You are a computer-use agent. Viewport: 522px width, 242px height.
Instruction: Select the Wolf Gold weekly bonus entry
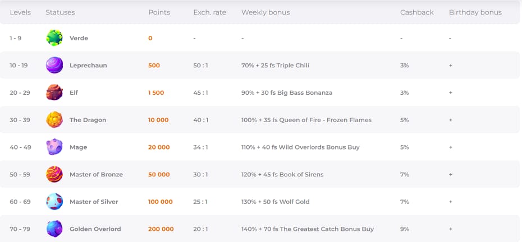coord(276,202)
